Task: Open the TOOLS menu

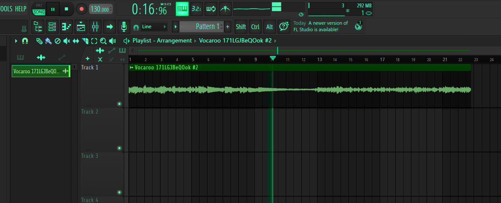Action: [7, 9]
